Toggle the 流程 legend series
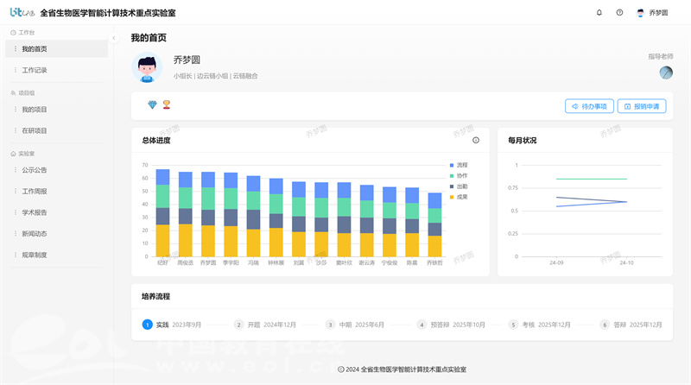This screenshot has width=691, height=385. pyautogui.click(x=459, y=165)
